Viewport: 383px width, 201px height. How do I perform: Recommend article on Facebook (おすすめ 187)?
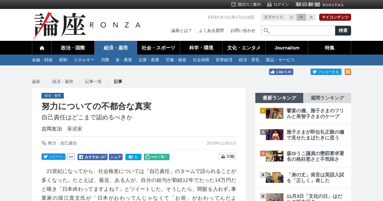(93, 157)
